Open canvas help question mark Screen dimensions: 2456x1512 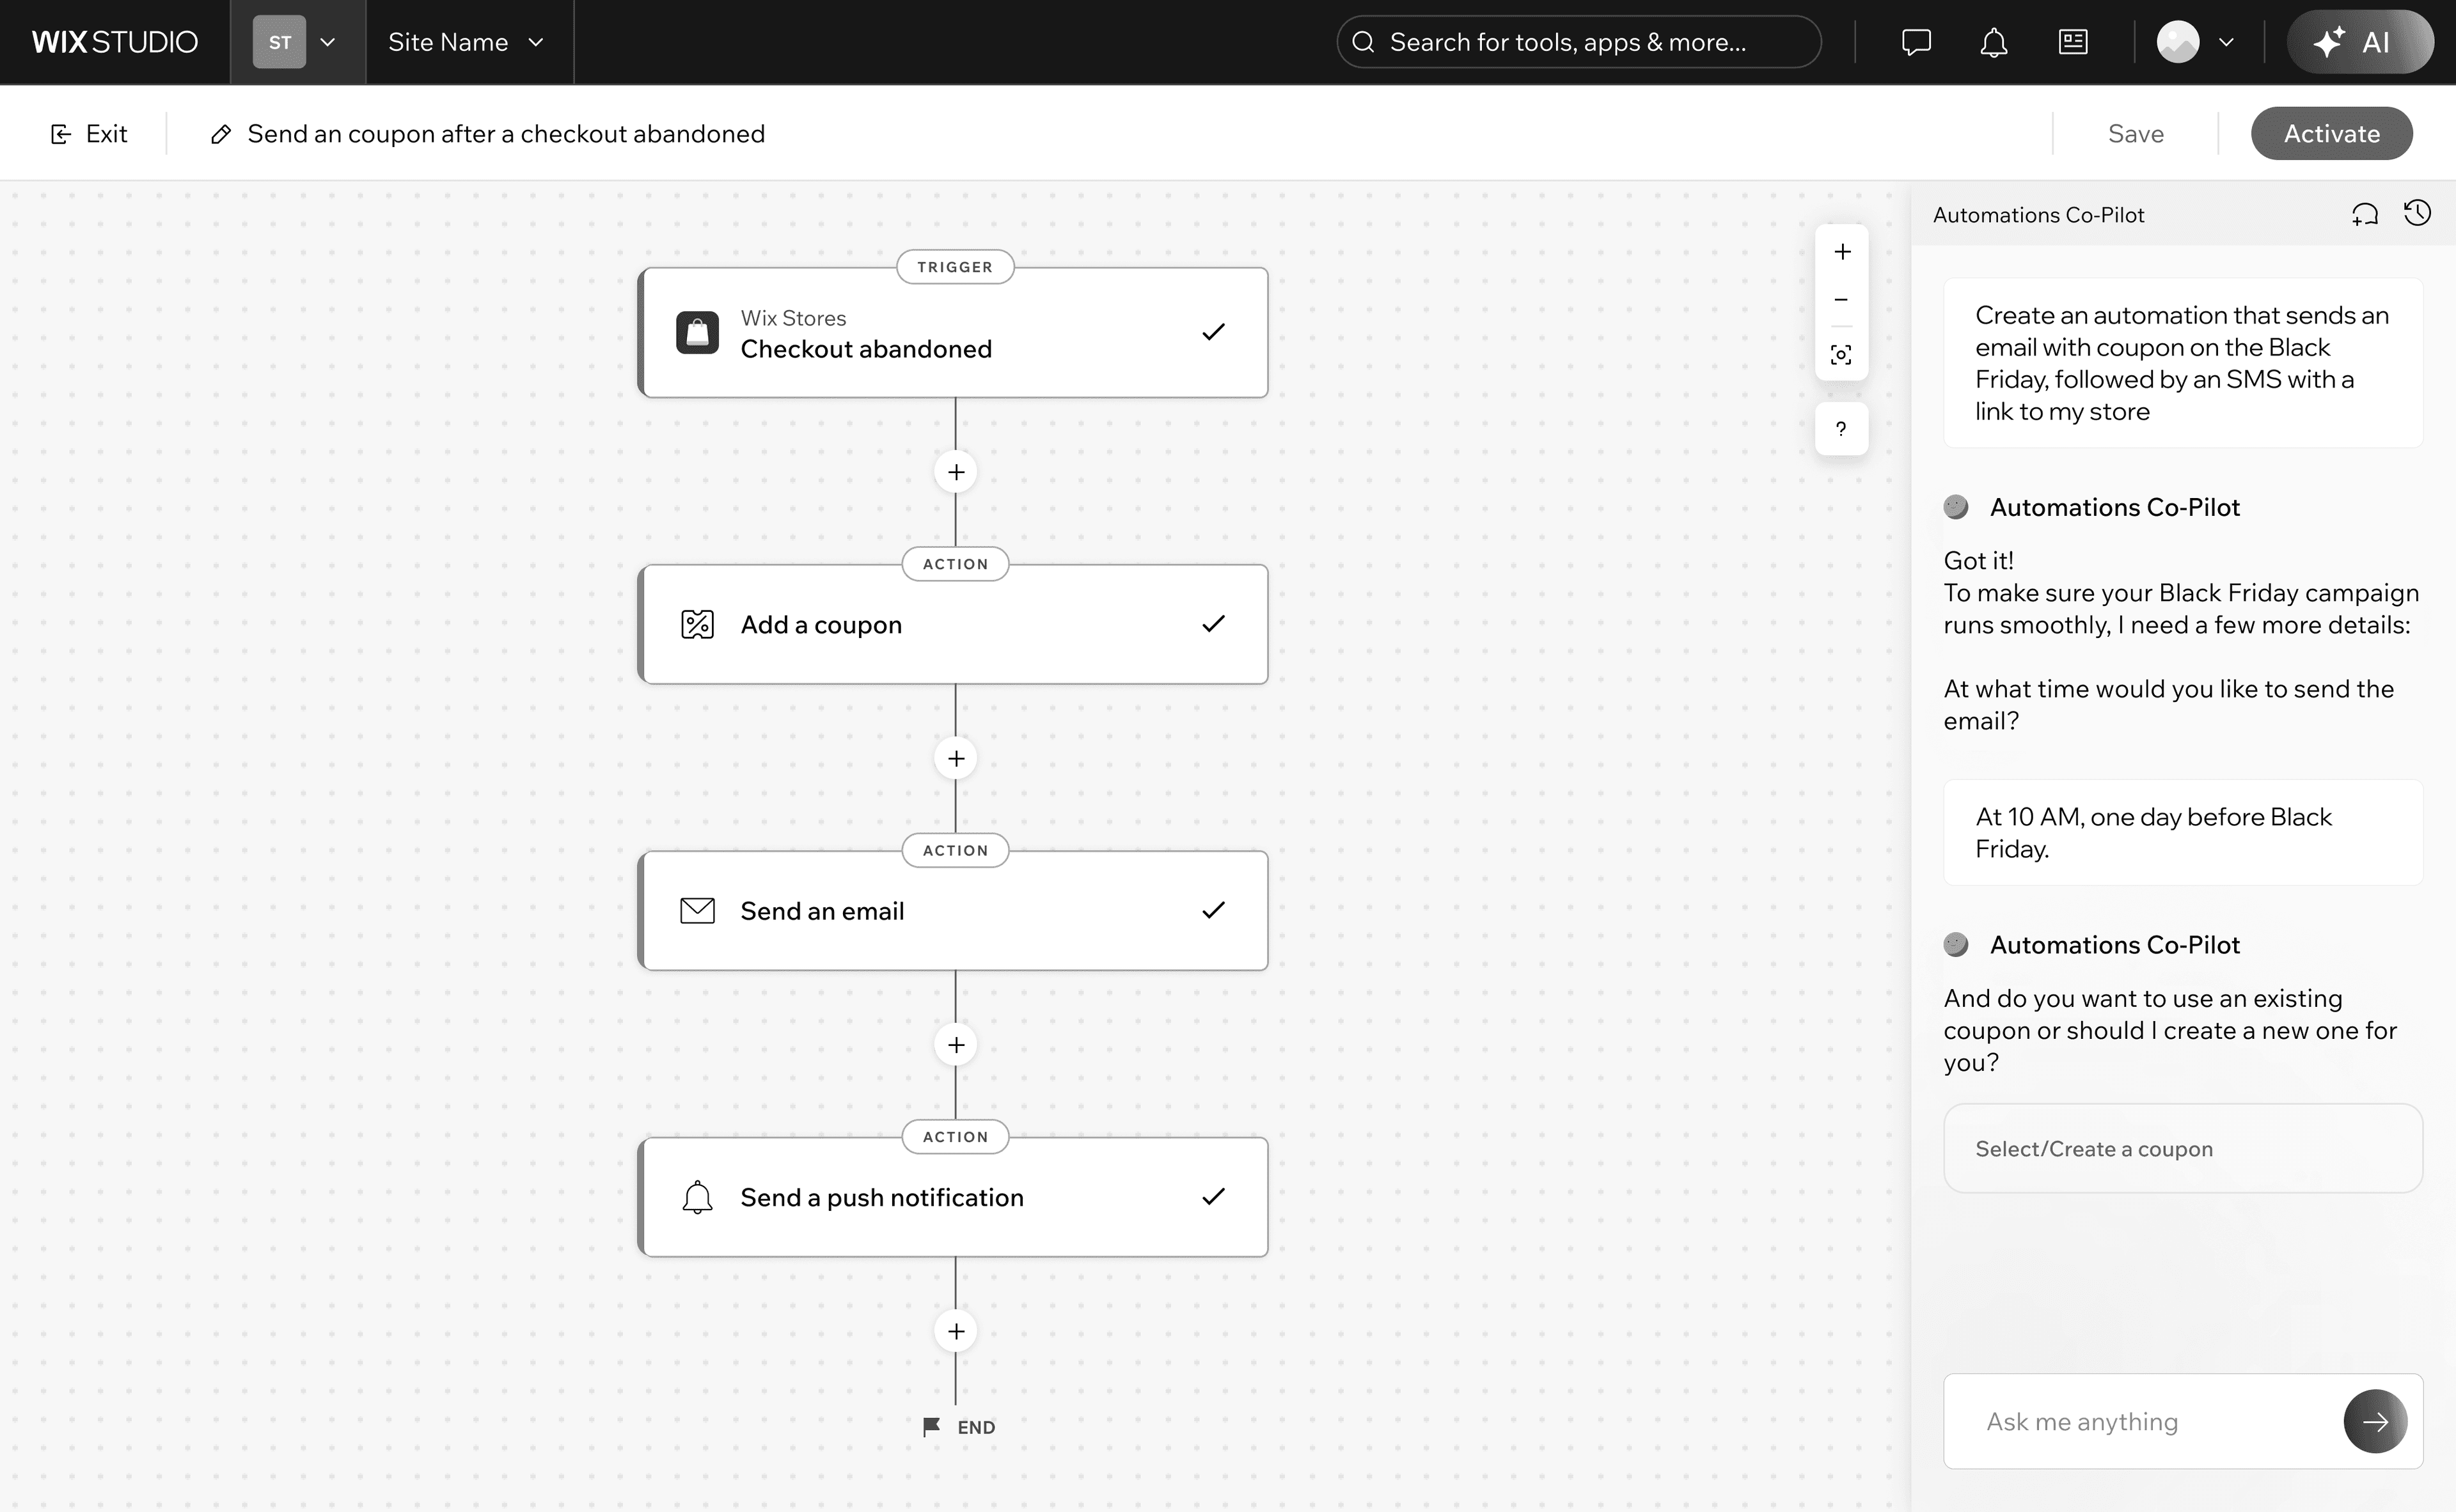click(x=1842, y=429)
